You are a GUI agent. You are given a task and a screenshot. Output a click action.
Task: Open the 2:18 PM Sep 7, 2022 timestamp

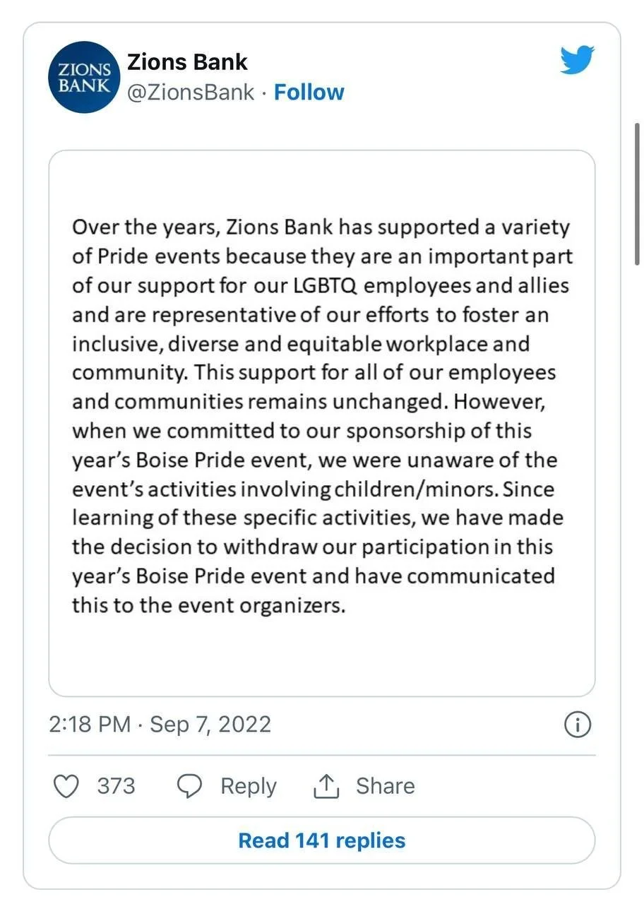coord(160,725)
